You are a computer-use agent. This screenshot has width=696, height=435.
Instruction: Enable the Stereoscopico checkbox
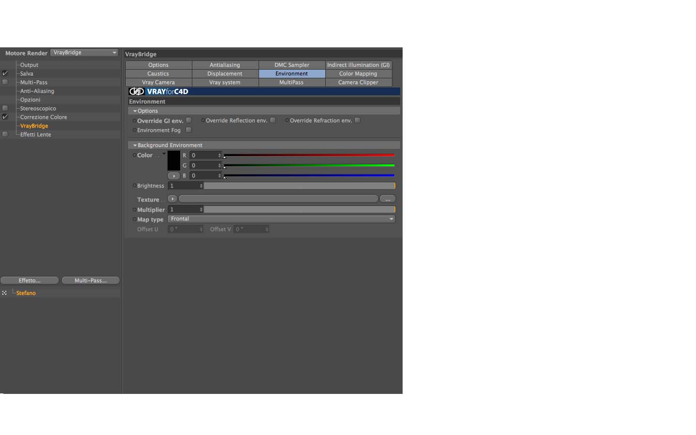[x=5, y=108]
